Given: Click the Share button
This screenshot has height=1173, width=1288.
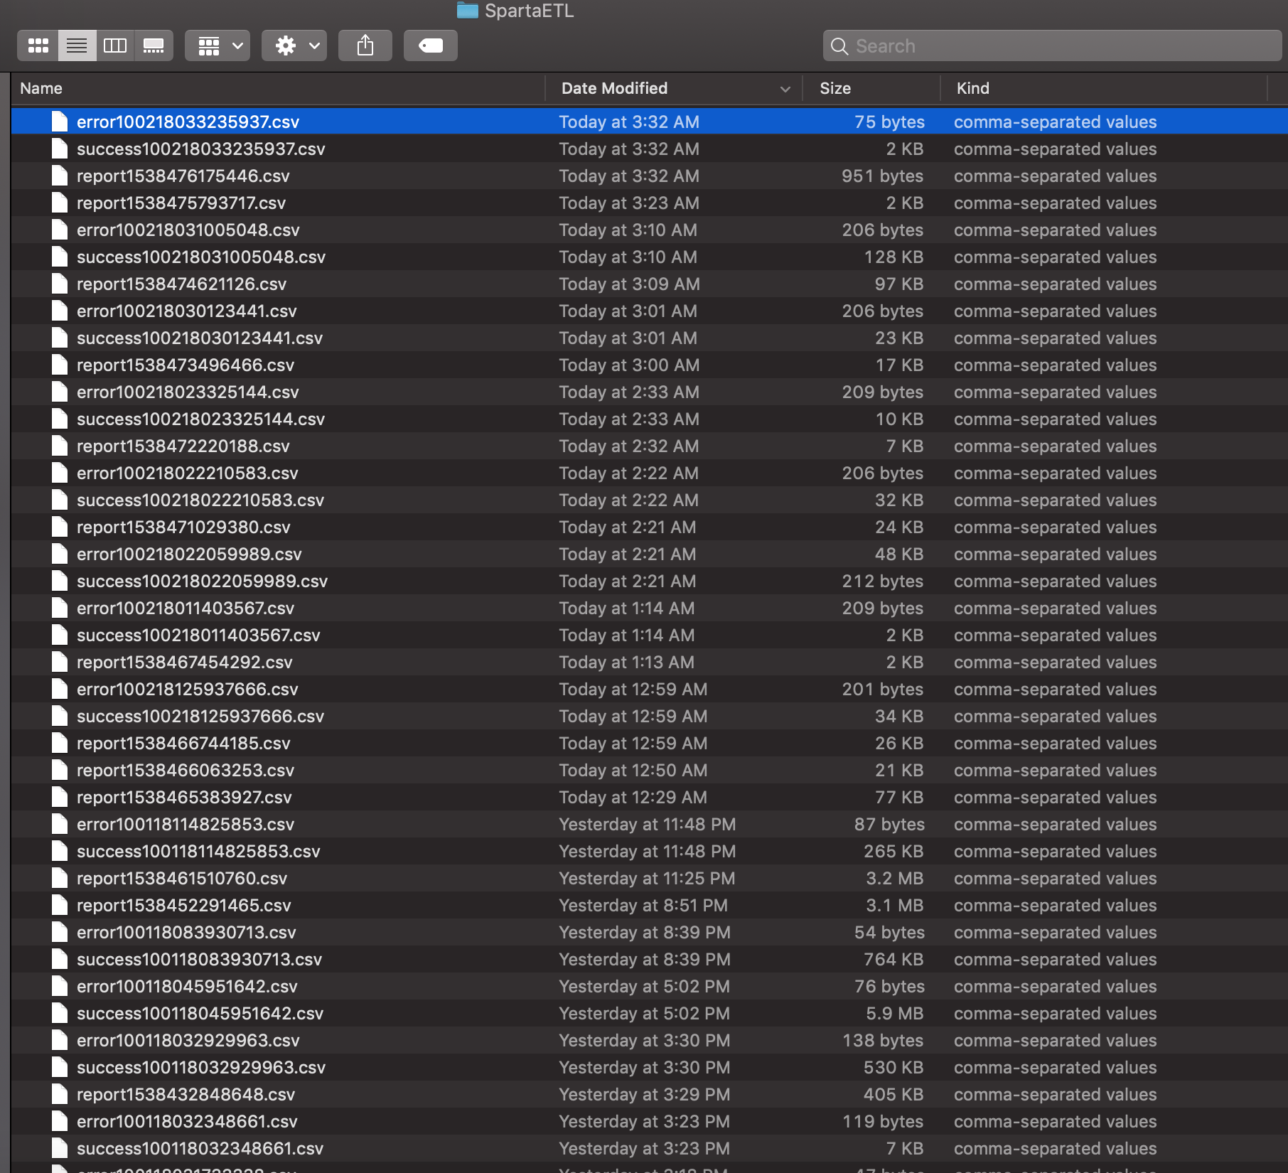Looking at the screenshot, I should coord(365,46).
